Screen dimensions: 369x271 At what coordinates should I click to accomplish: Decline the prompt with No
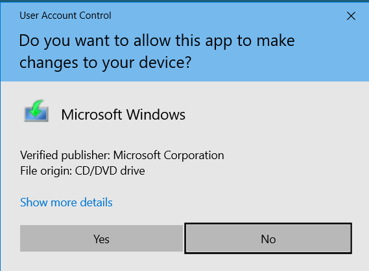pos(268,239)
